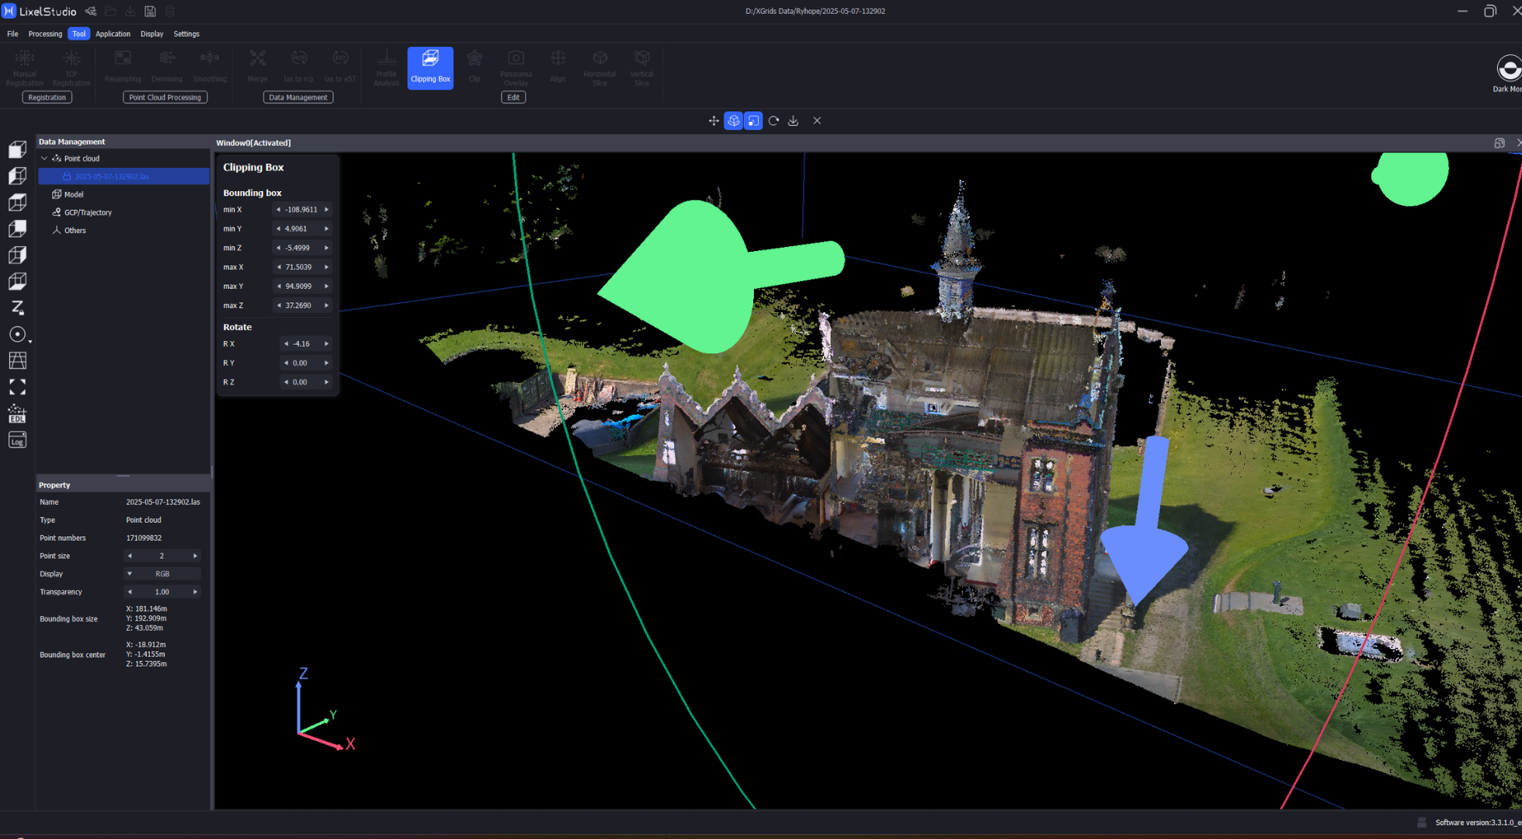Collapse the Point cloud tree node
This screenshot has height=839, width=1522.
click(x=44, y=158)
